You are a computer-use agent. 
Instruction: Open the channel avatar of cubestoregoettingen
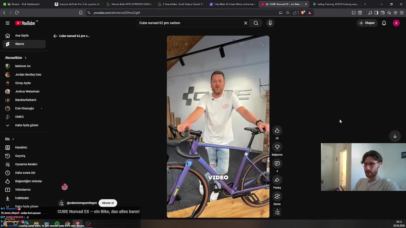tap(61, 203)
